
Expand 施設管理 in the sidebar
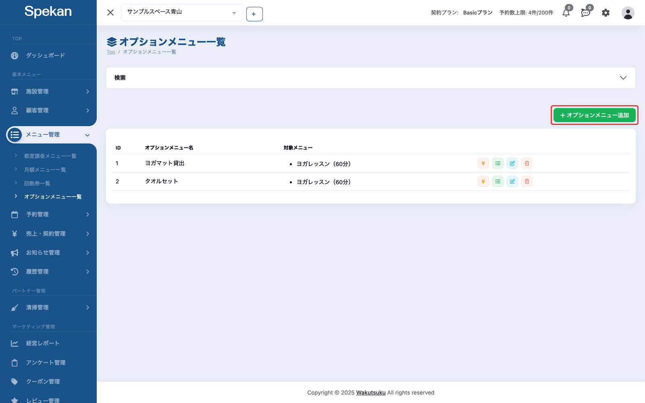[48, 91]
